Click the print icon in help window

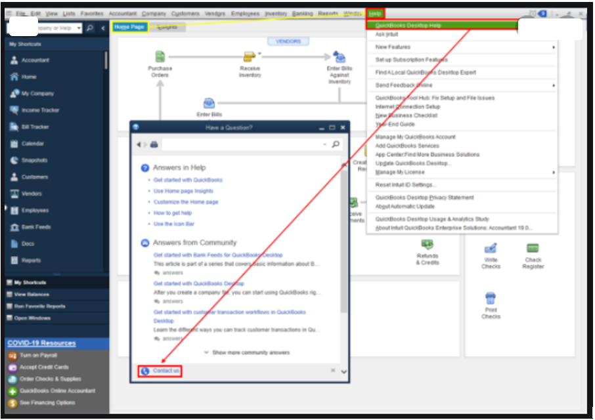click(x=154, y=144)
